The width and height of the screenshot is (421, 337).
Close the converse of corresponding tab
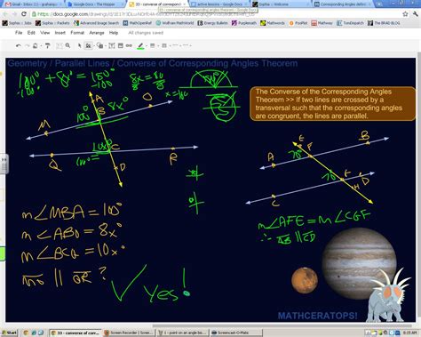[x=184, y=4]
